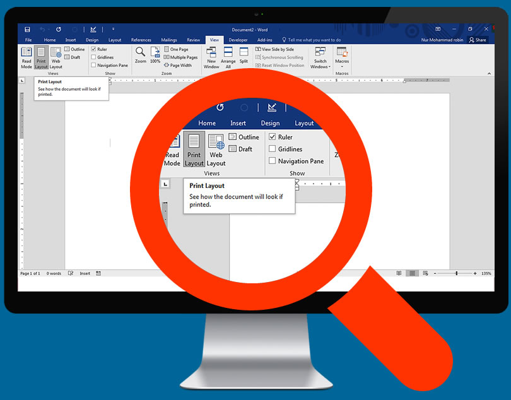Open Customize Quick Access Toolbar dropdown
Screen dimensions: 511x400
coord(113,29)
